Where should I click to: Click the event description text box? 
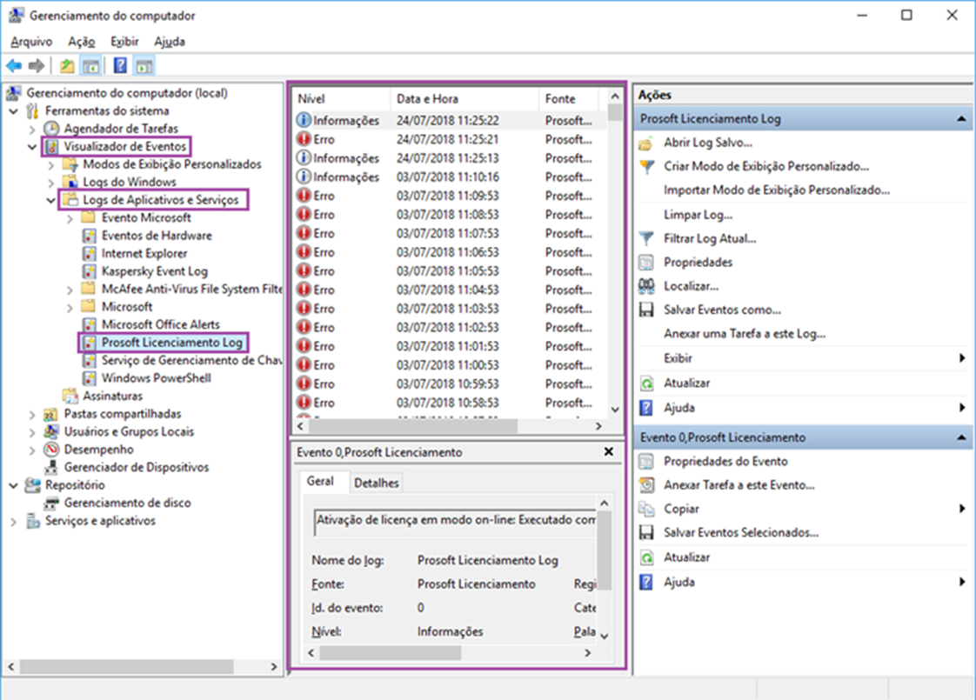(454, 521)
